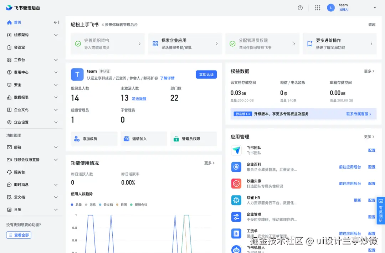The height and width of the screenshot is (253, 385).
Task: Click the team T avatar icon
Action: coord(77,74)
